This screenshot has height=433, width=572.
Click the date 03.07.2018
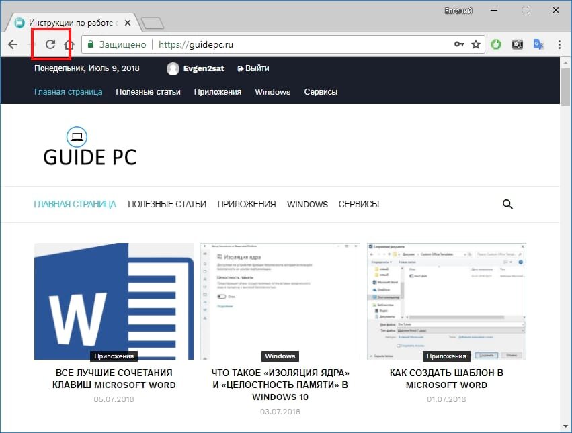click(x=280, y=412)
